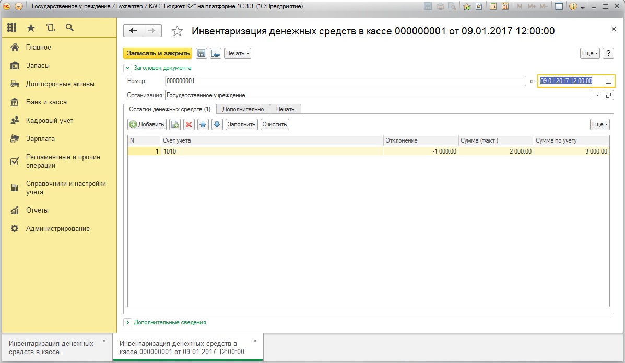Click the star document icon in title bar
625x363 pixels.
click(479, 6)
